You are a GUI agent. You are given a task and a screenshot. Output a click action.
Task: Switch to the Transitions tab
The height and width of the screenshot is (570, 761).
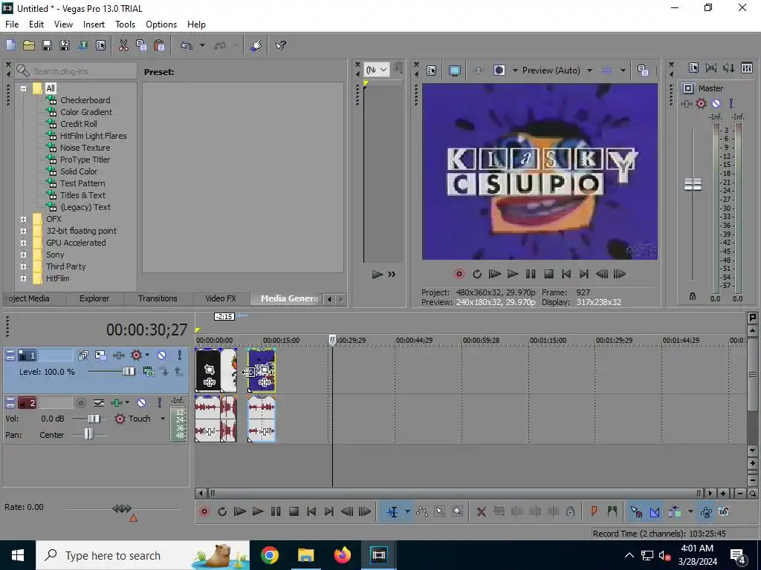coord(158,298)
